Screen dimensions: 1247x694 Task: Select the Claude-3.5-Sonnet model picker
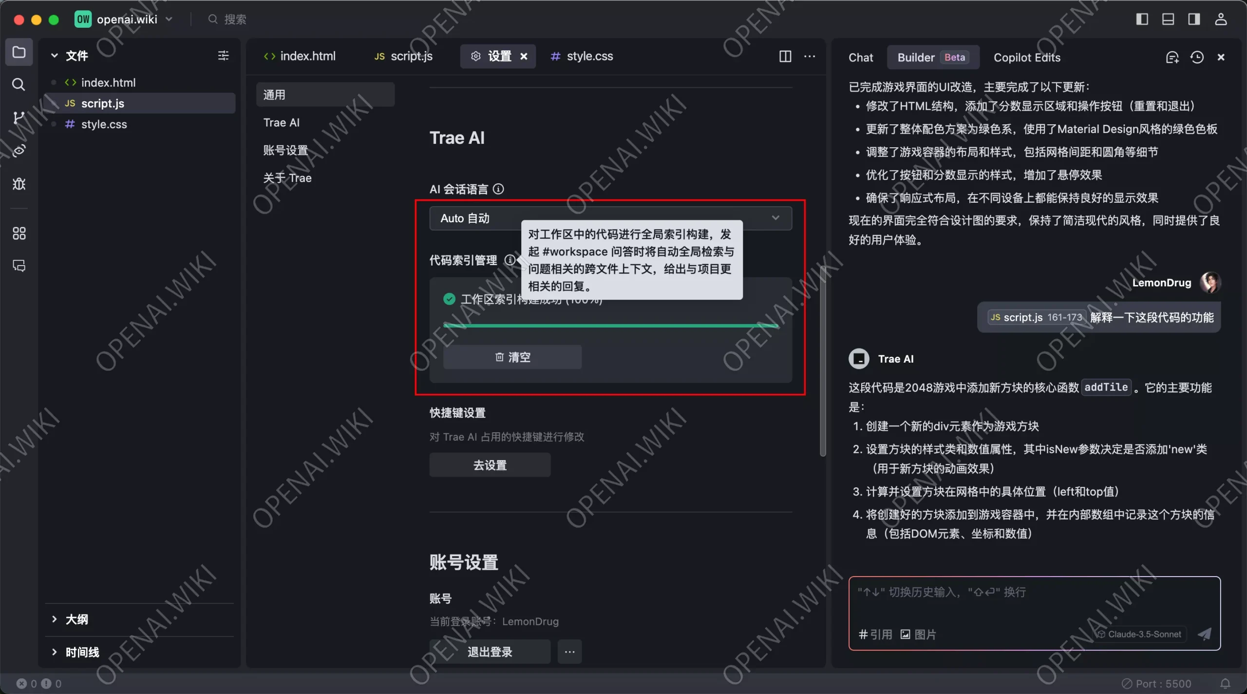click(1139, 634)
